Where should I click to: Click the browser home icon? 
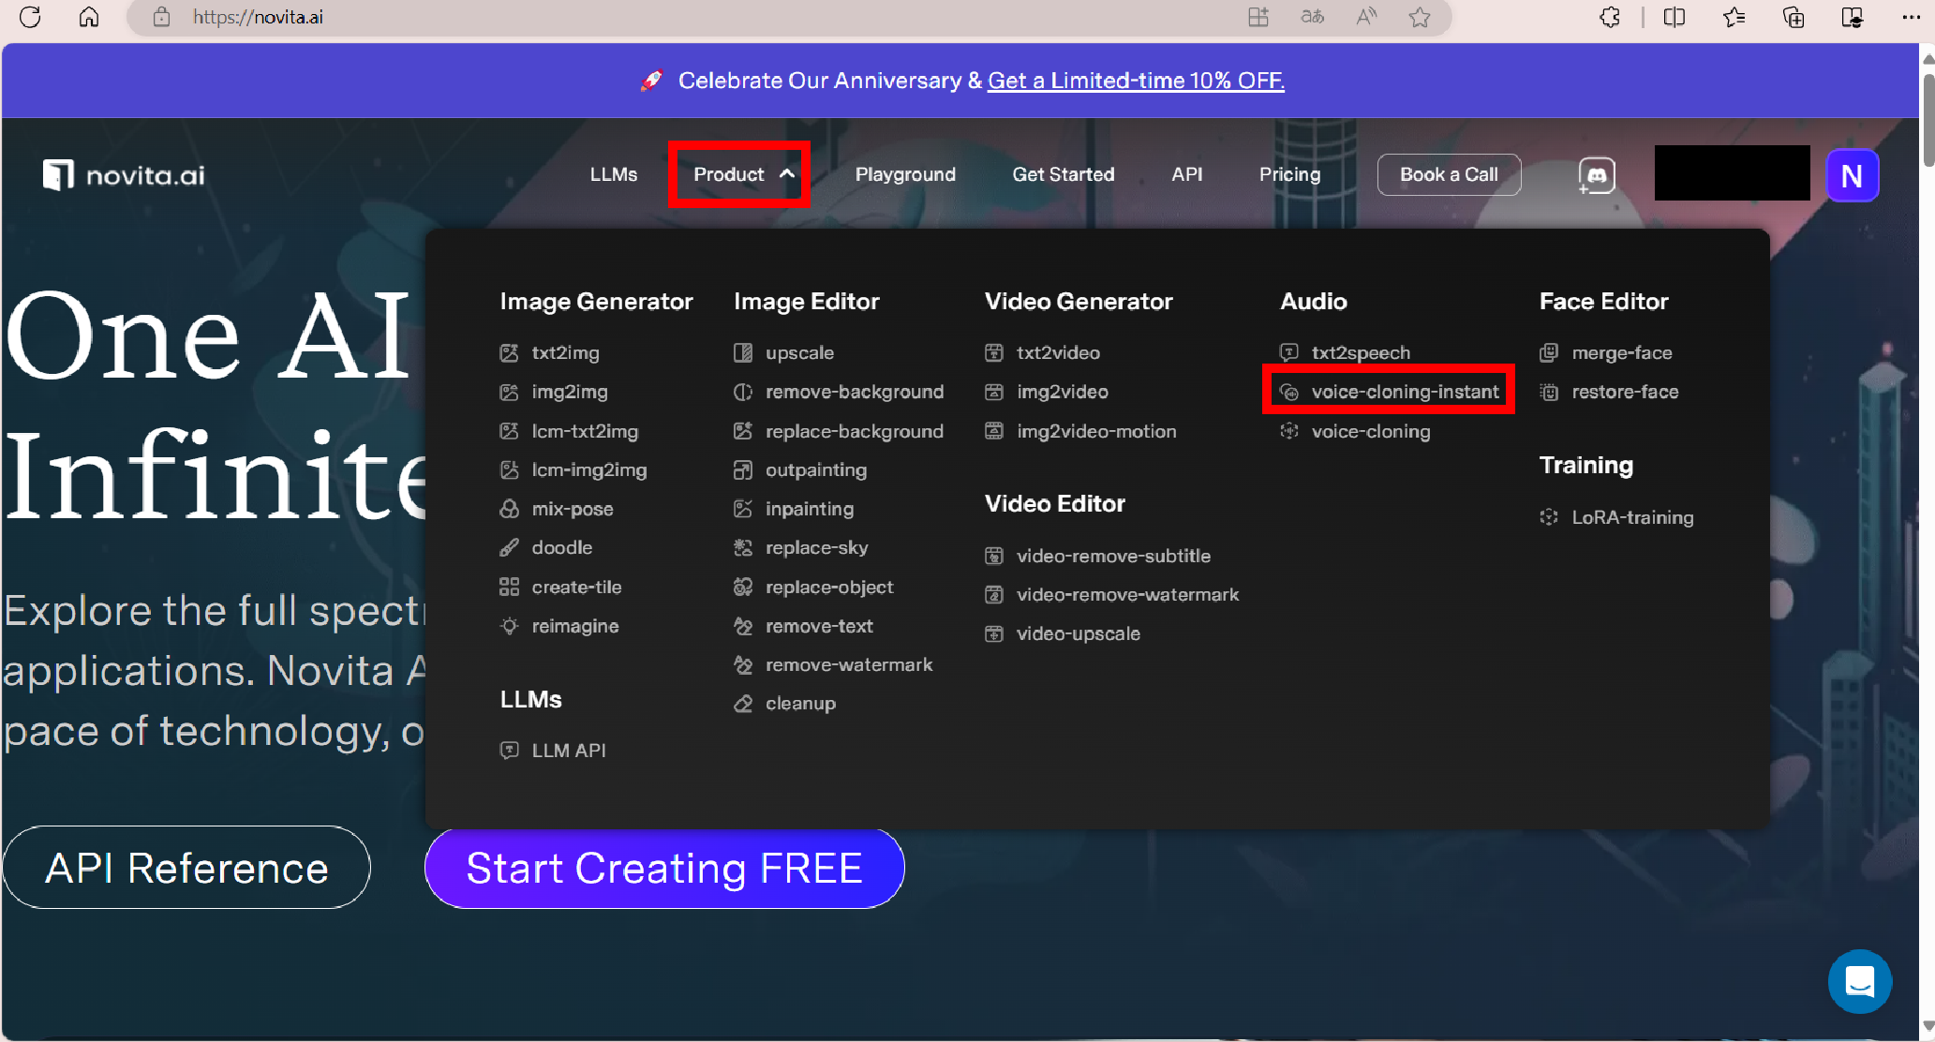(89, 17)
